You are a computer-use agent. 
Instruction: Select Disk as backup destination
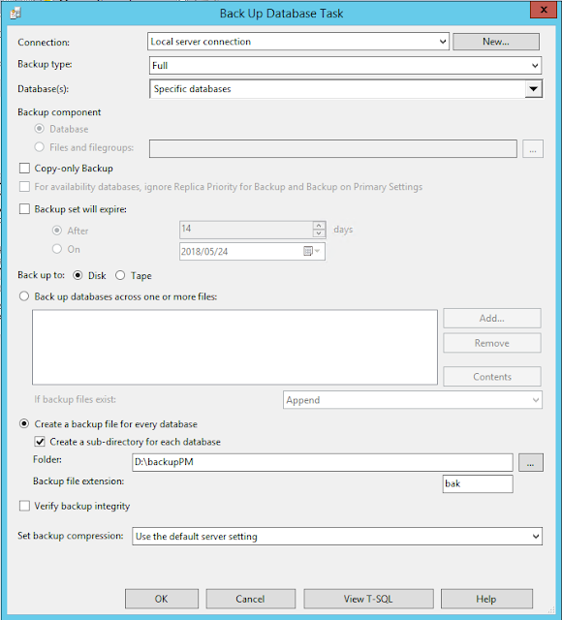(x=78, y=275)
